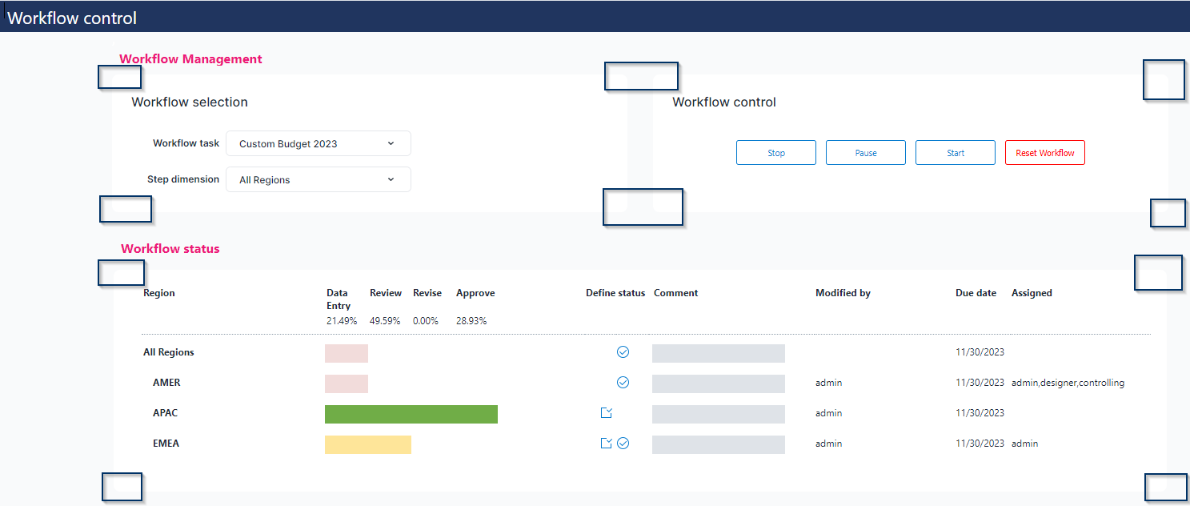Focus the AMER comment field
The image size is (1190, 506).
pyautogui.click(x=718, y=384)
